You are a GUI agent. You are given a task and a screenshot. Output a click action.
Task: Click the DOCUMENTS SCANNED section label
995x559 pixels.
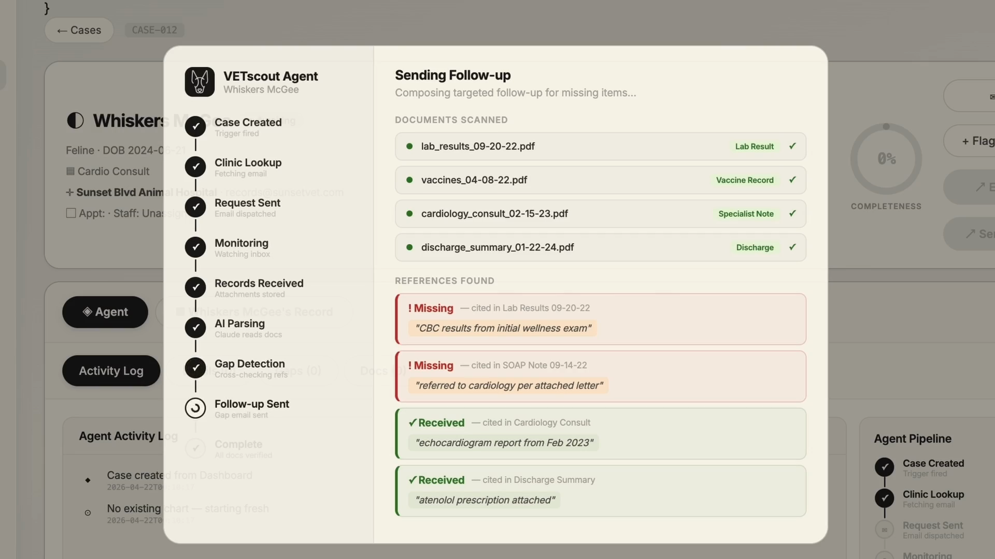pyautogui.click(x=451, y=120)
